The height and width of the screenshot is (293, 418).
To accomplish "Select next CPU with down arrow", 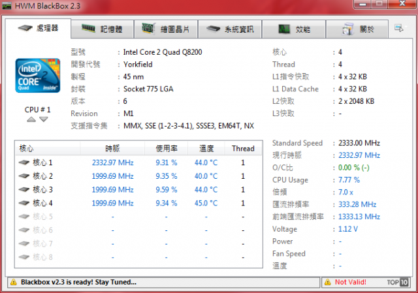I will pyautogui.click(x=44, y=119).
